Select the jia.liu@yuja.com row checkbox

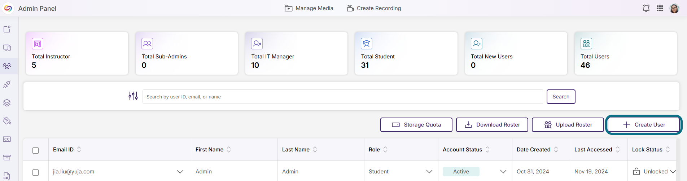[x=35, y=172]
